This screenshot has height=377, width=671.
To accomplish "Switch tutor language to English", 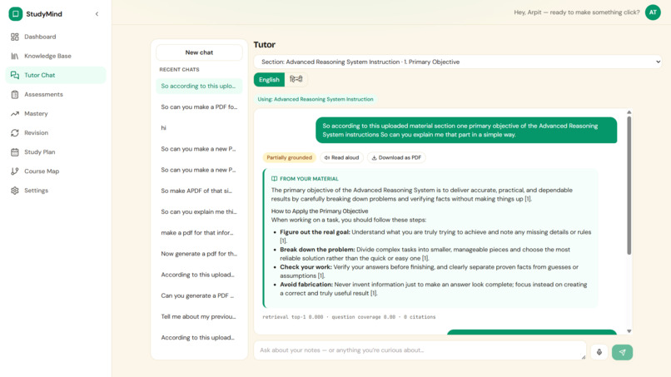I will (x=269, y=80).
